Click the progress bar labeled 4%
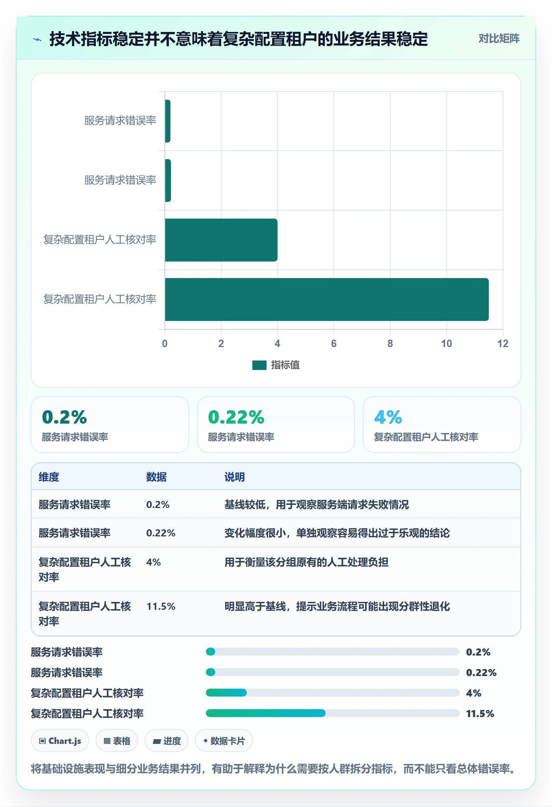Screen dimensions: 552x807 tap(332, 693)
